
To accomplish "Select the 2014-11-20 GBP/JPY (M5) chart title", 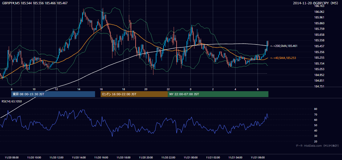I will click(x=316, y=3).
